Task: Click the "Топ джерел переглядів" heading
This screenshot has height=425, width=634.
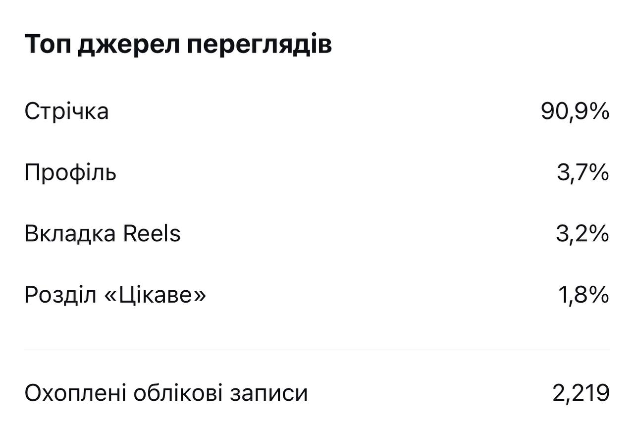Action: pos(178,45)
